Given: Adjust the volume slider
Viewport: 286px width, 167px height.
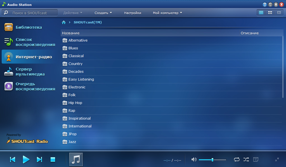Looking at the screenshot, I should tap(212, 160).
